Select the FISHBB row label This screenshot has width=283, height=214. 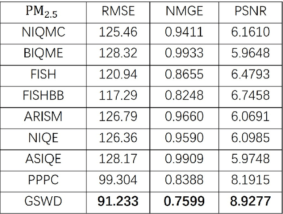click(43, 95)
